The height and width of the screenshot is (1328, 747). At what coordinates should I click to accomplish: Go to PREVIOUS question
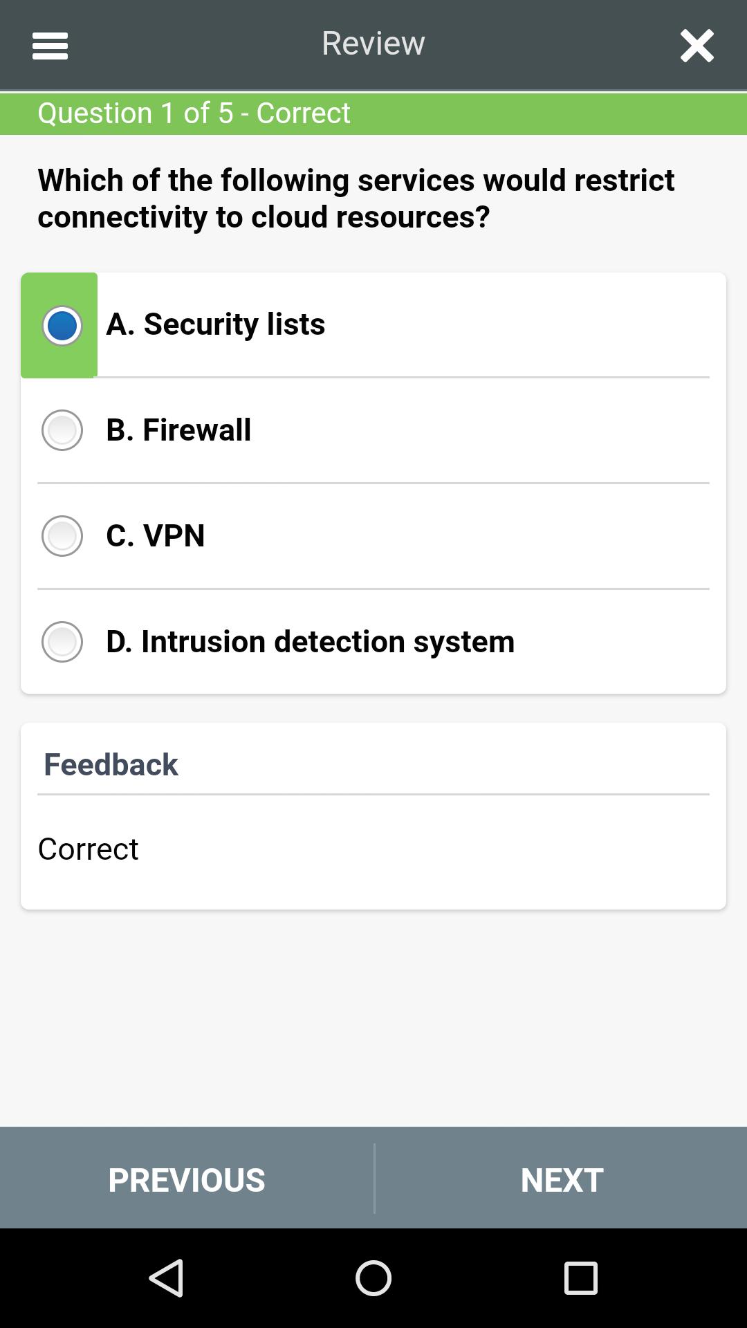point(187,1179)
